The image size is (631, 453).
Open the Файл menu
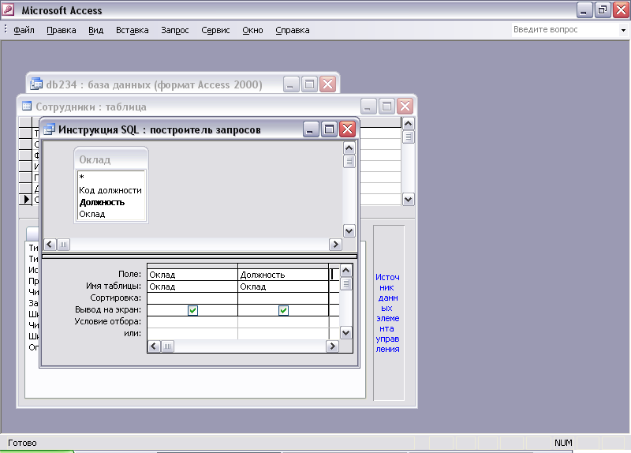(x=24, y=30)
